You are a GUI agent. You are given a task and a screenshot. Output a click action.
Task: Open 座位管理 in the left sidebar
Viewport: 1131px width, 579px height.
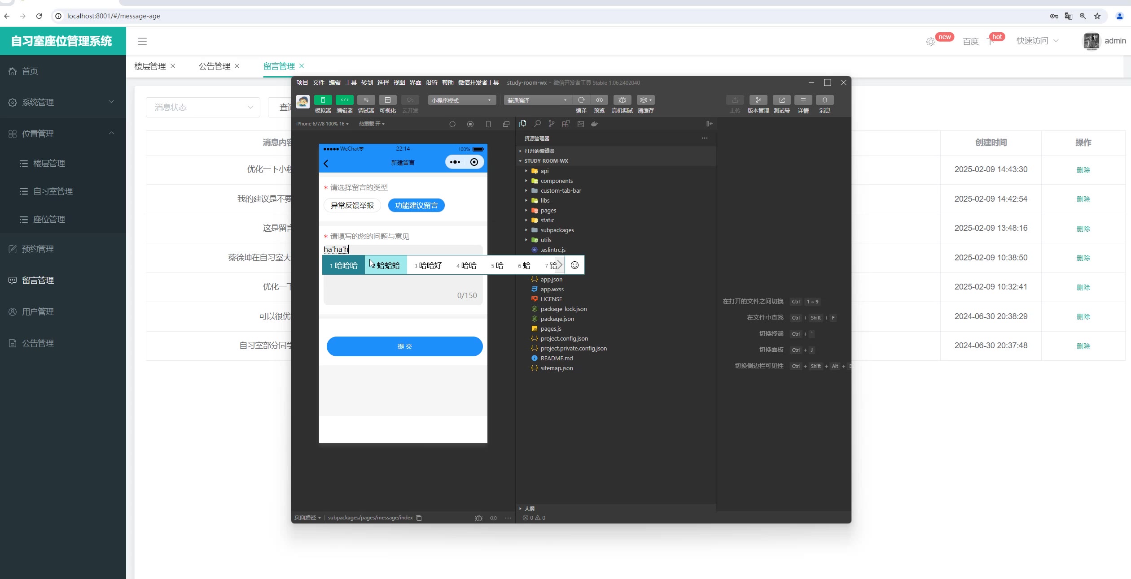[63, 219]
